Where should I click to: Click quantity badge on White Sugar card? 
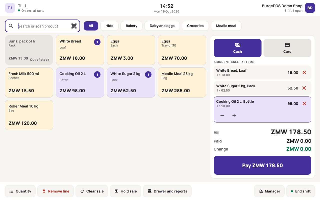(x=148, y=74)
